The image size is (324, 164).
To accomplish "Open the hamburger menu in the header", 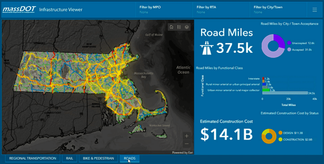I will point(315,10).
